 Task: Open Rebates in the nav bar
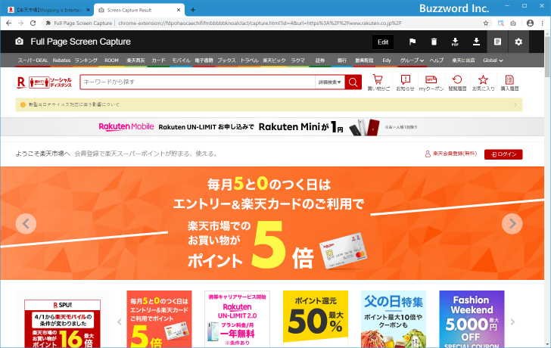click(x=61, y=61)
